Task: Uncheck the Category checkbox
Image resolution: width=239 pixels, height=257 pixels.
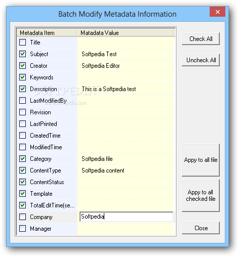Action: 22,159
